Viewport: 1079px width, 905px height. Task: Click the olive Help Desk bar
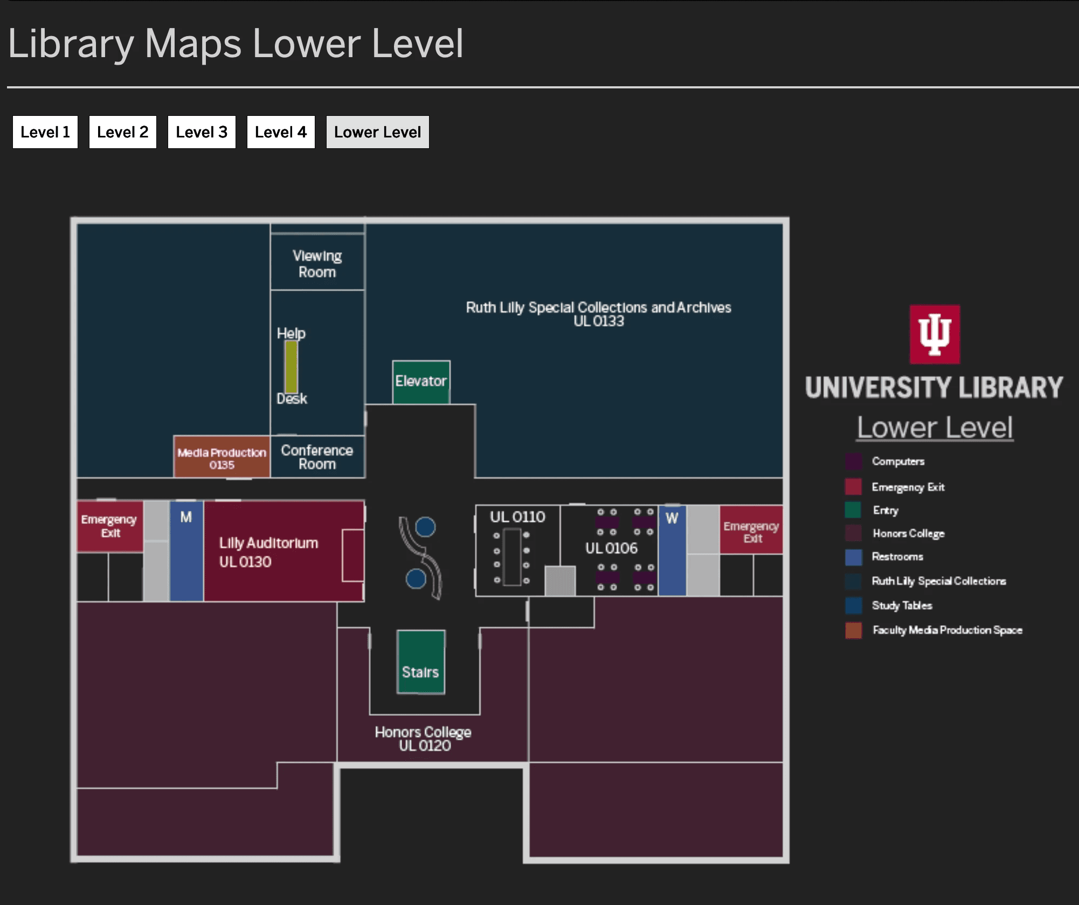(291, 367)
